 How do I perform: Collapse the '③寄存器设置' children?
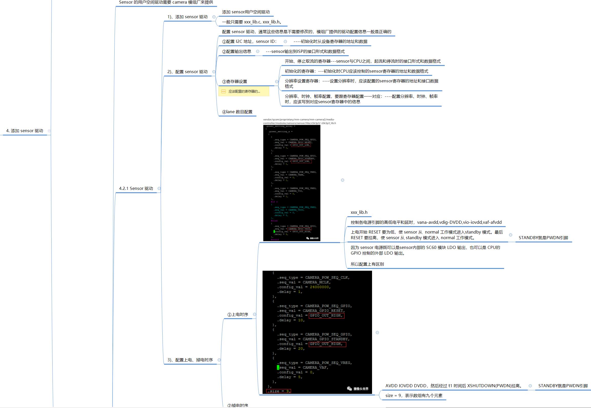click(x=277, y=82)
